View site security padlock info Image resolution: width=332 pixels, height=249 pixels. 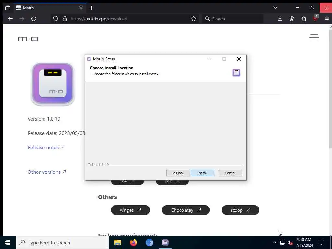(65, 19)
